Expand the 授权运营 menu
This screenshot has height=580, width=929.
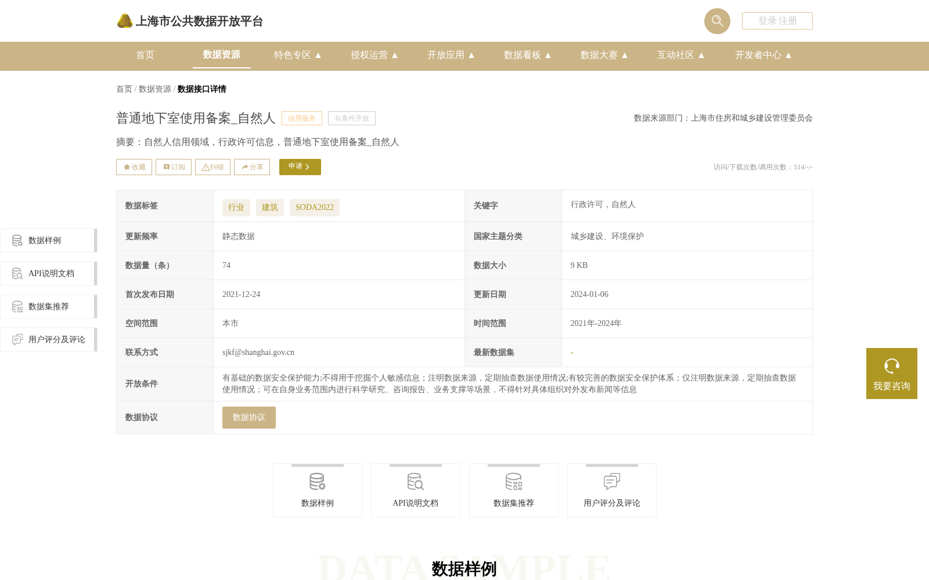(x=374, y=55)
